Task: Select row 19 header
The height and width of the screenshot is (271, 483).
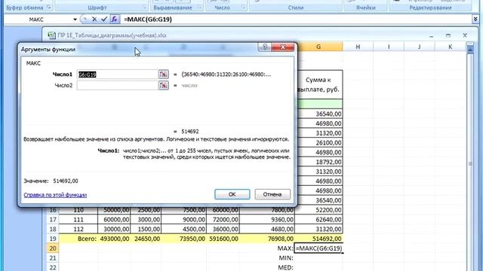Action: point(53,239)
